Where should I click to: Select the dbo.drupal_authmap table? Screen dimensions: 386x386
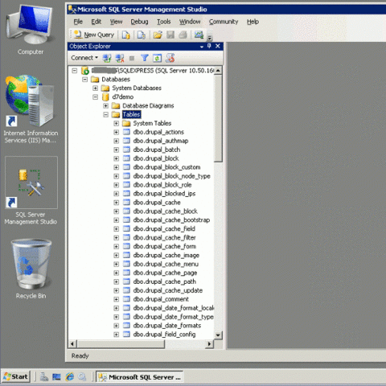point(161,141)
